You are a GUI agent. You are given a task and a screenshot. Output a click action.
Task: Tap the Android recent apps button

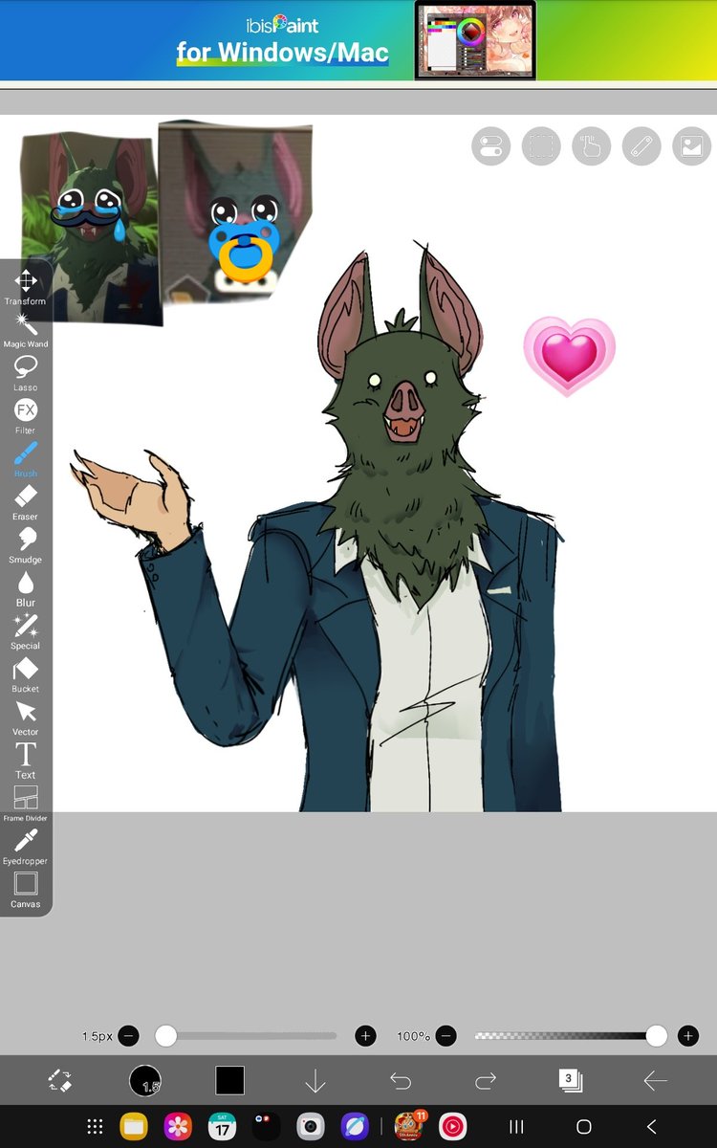click(x=516, y=1127)
